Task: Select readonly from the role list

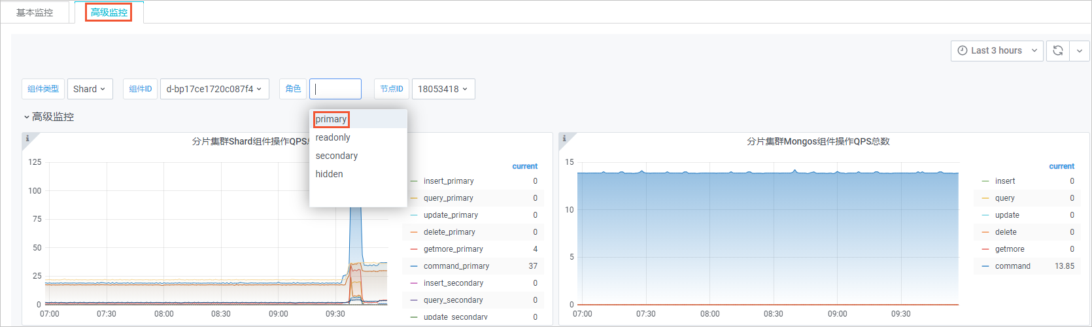Action: (x=358, y=137)
